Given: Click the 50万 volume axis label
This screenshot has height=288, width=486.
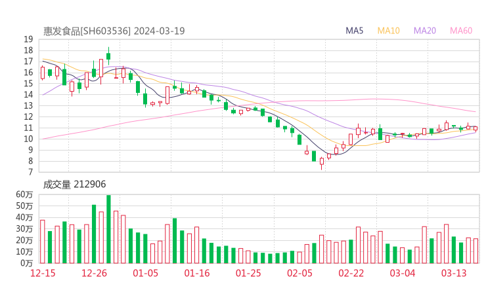Looking at the screenshot, I should coord(24,206).
